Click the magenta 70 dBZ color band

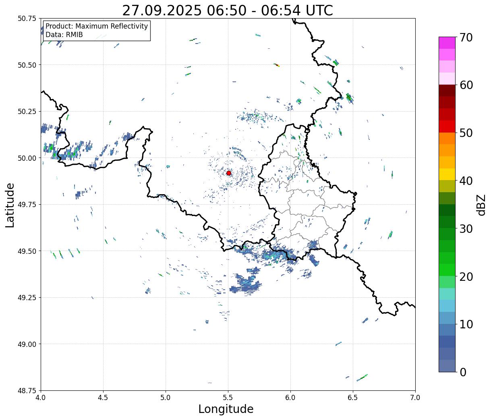tap(447, 43)
